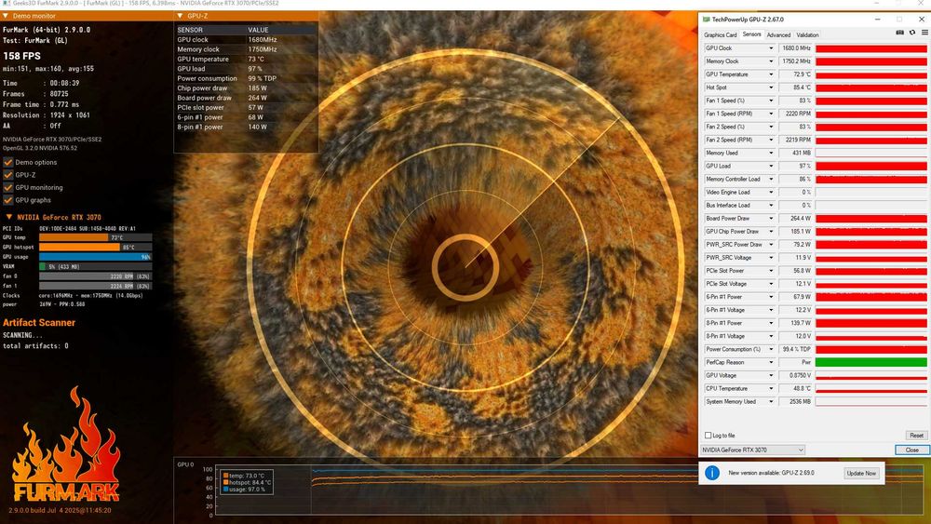
Task: Click the Chip power draw row in overlay
Action: coord(245,87)
